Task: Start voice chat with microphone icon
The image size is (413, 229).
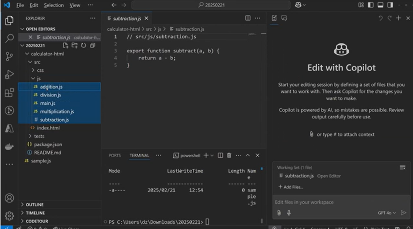Action: pos(289,213)
